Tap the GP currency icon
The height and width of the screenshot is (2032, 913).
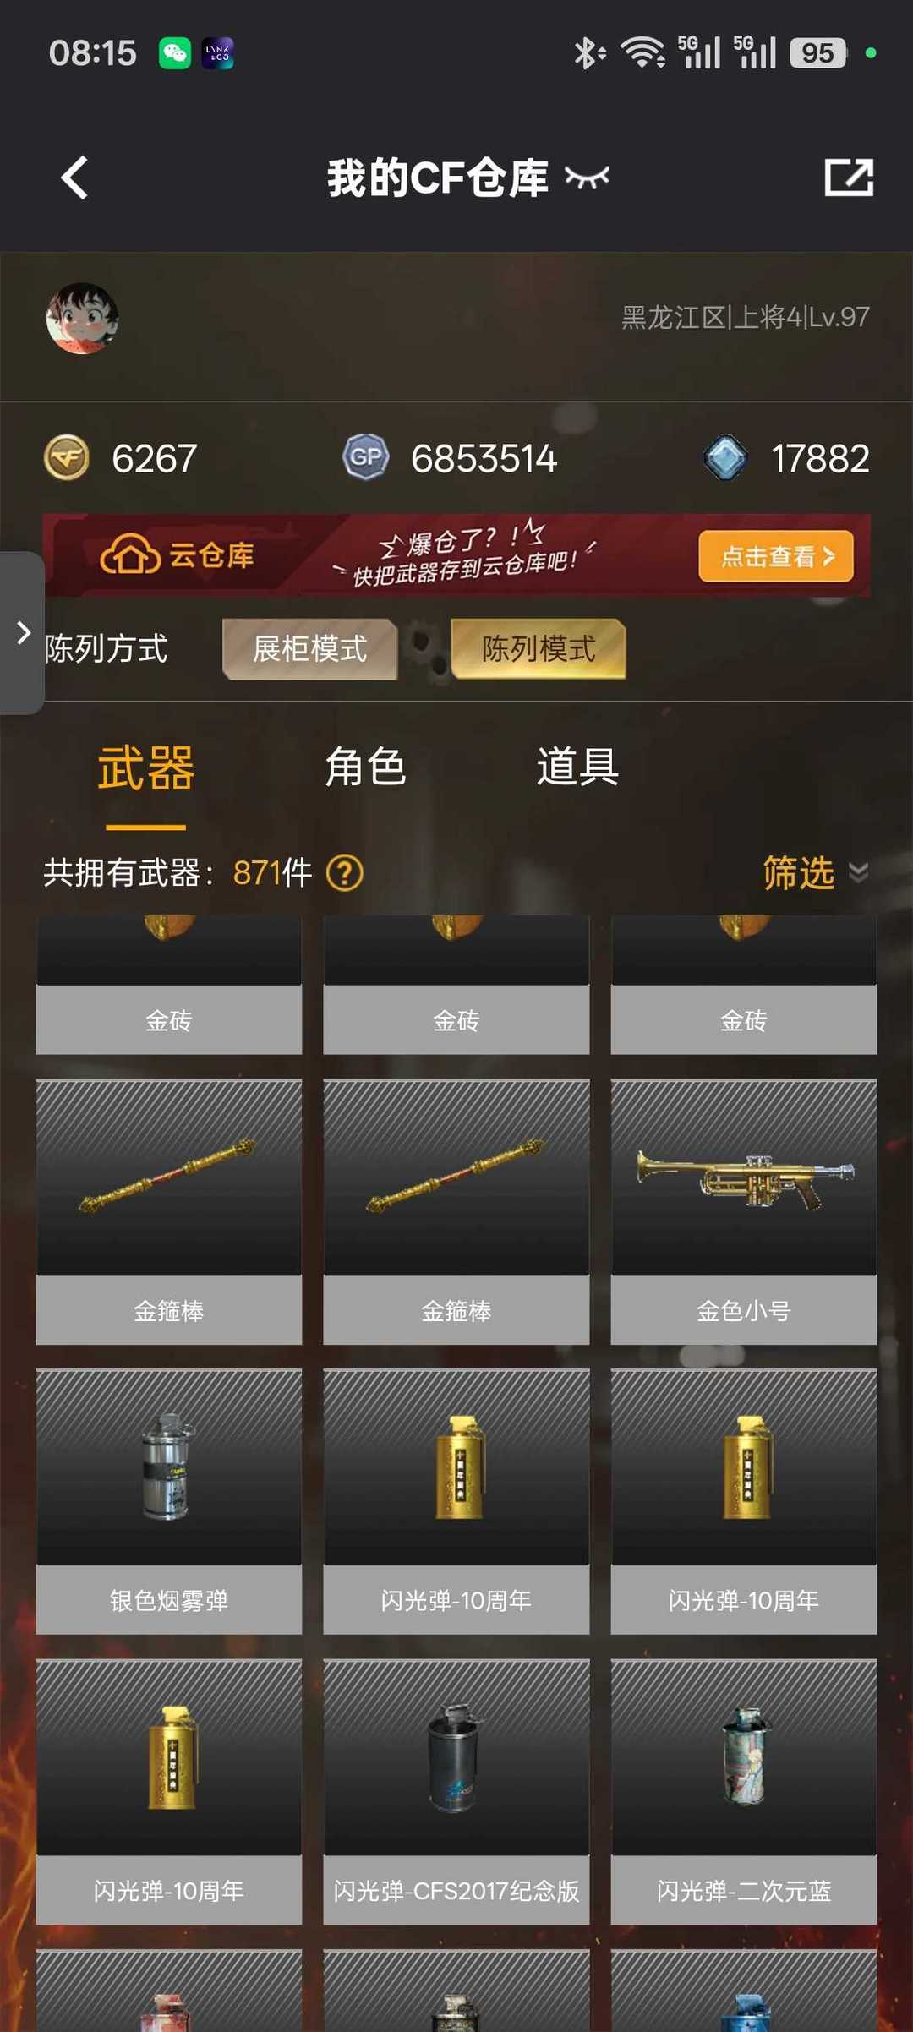pyautogui.click(x=365, y=457)
